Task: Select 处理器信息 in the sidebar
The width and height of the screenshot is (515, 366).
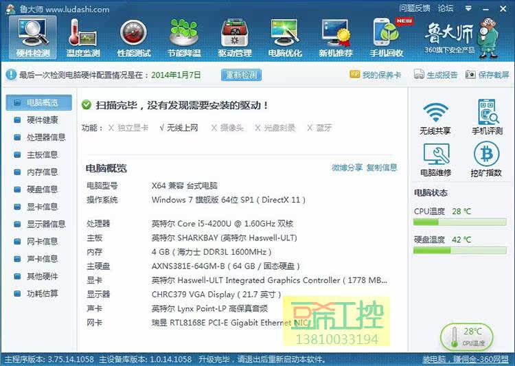Action: 45,137
